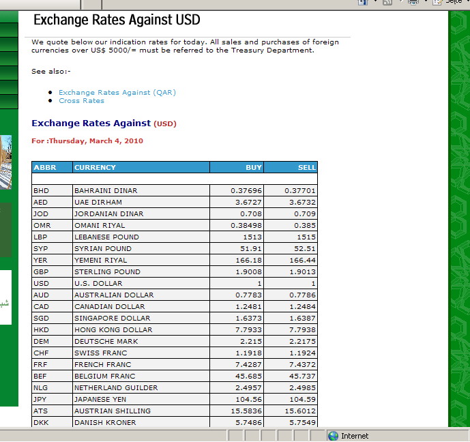This screenshot has height=442, width=470.
Task: Go to the Cross Rates link
Action: pyautogui.click(x=81, y=100)
